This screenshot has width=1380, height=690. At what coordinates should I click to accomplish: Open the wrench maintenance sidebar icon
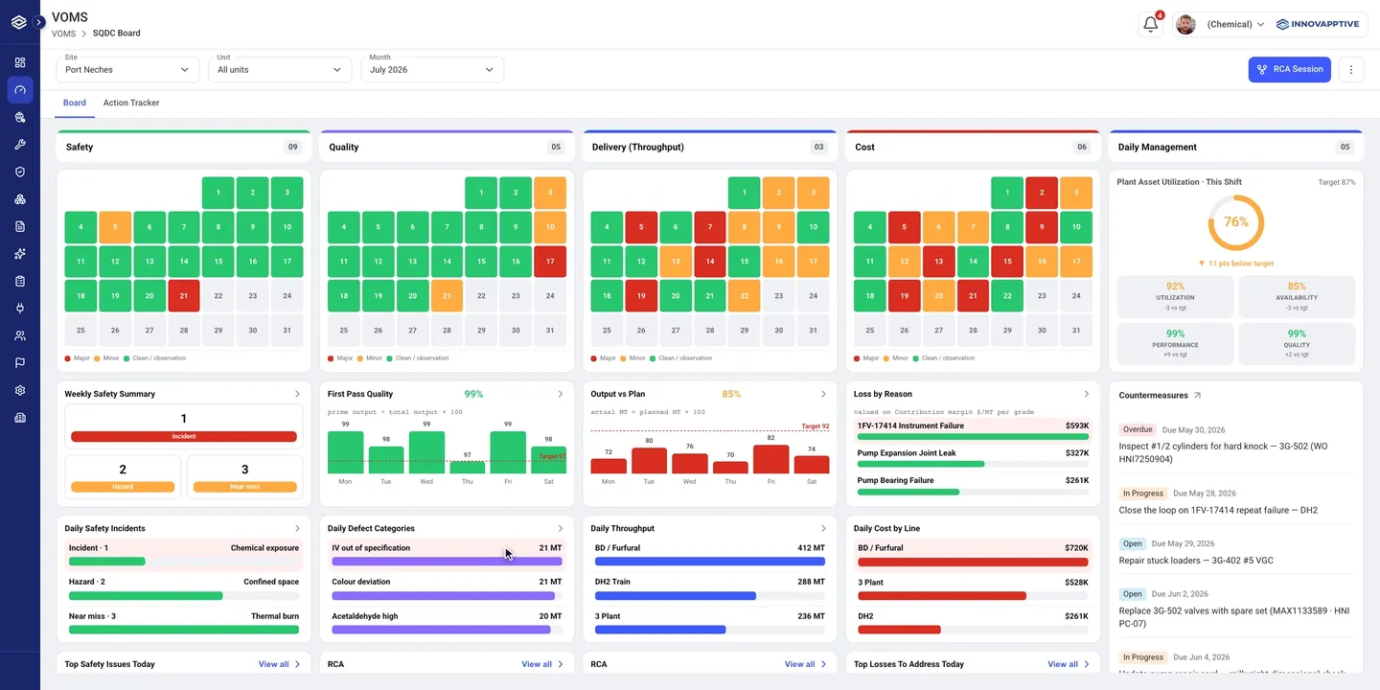[x=20, y=145]
